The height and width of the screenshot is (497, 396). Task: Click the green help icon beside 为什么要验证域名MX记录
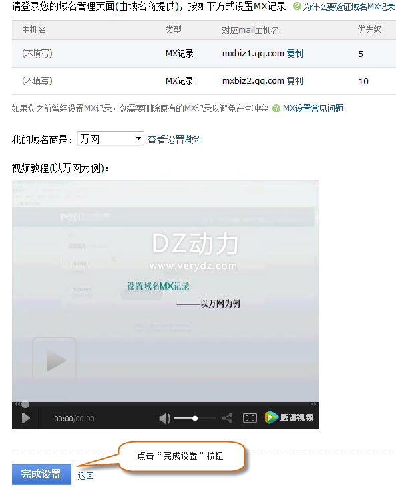(296, 6)
